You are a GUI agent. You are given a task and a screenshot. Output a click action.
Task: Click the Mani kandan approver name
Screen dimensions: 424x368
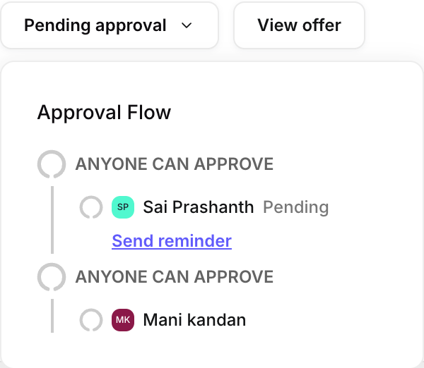tap(194, 320)
